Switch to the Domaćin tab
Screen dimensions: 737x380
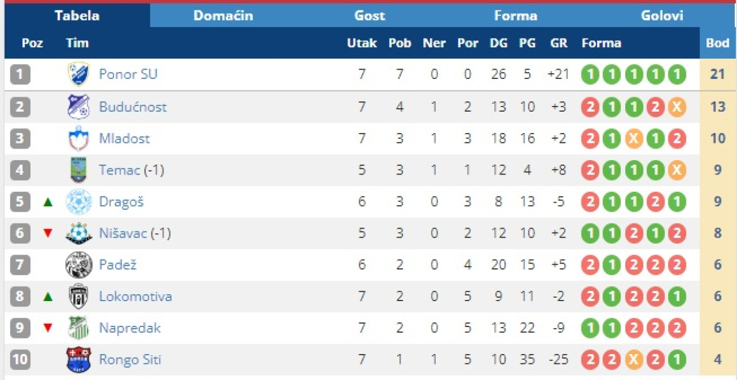click(223, 16)
